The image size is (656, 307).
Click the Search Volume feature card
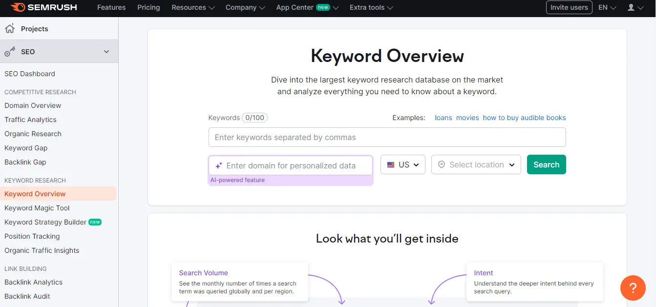[x=240, y=282]
